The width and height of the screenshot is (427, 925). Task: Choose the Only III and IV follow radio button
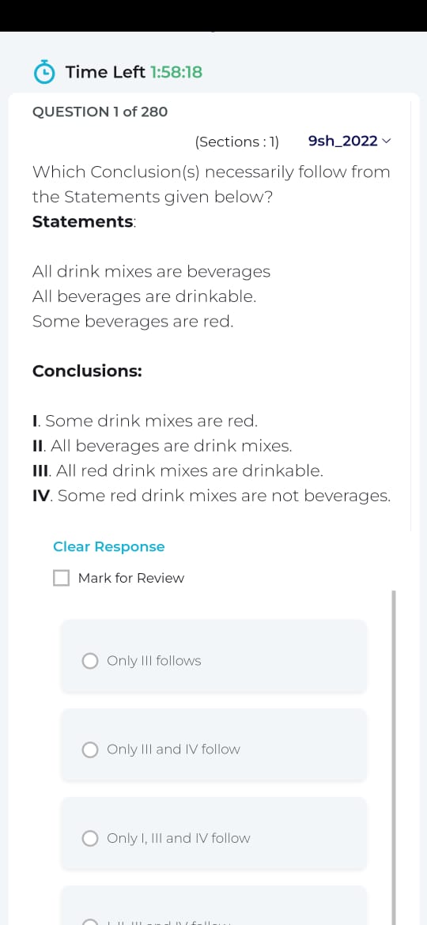pyautogui.click(x=89, y=749)
